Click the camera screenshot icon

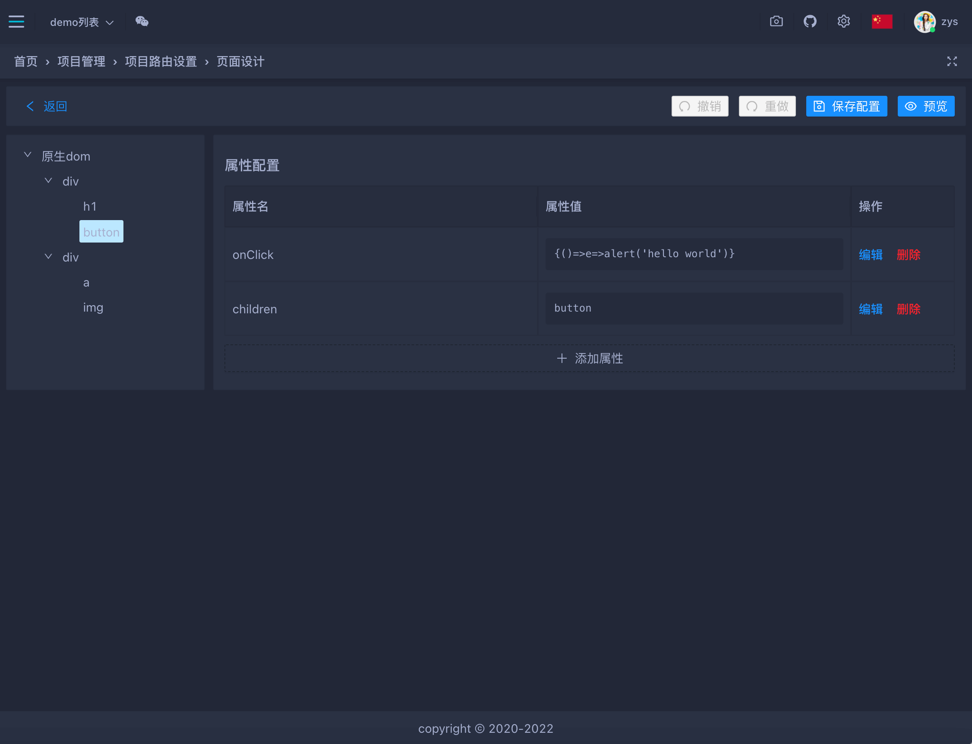pyautogui.click(x=776, y=21)
